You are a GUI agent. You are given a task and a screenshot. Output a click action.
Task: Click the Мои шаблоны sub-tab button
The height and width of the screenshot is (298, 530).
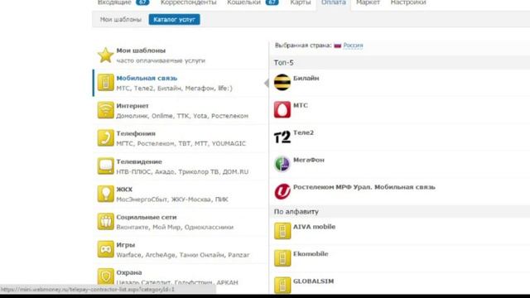pyautogui.click(x=121, y=20)
